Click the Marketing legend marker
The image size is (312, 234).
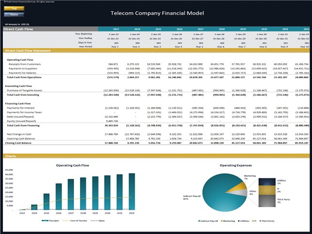pyautogui.click(x=221, y=221)
